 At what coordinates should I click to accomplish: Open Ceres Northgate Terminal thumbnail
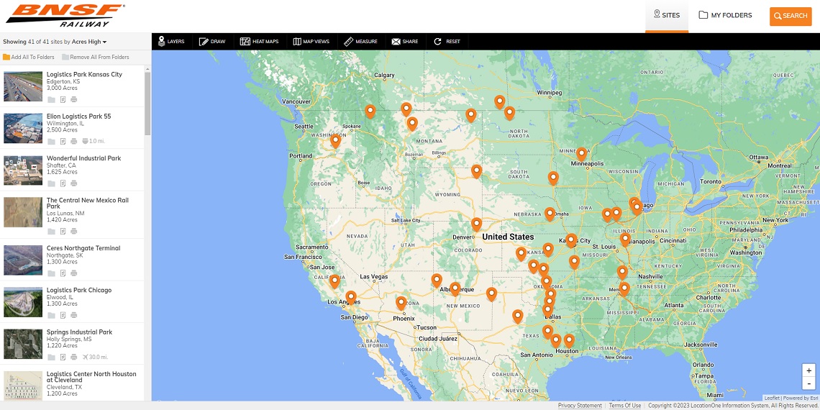pyautogui.click(x=23, y=260)
